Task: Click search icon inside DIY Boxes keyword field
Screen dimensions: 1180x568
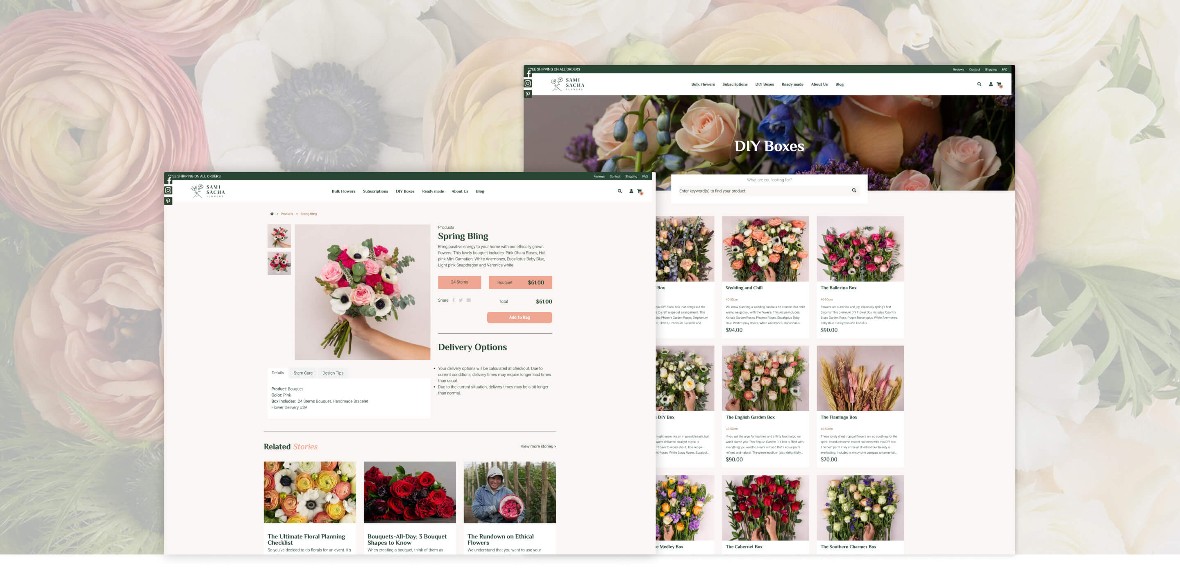Action: point(854,191)
